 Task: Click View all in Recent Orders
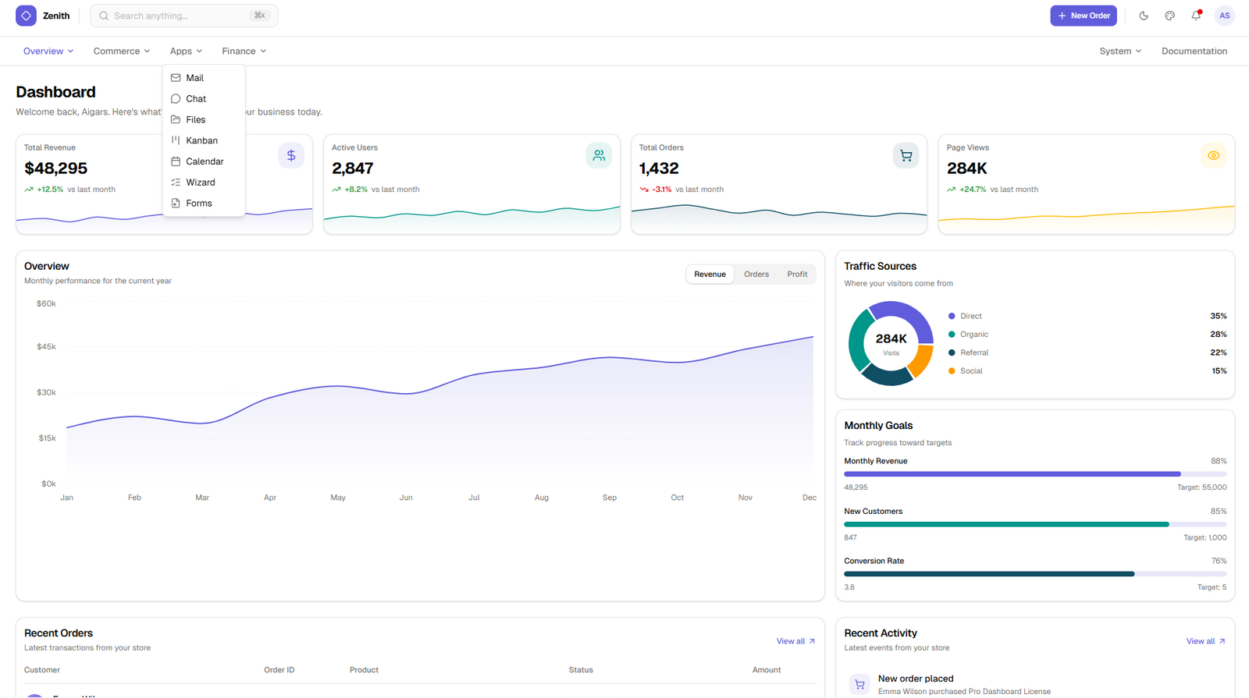click(795, 641)
